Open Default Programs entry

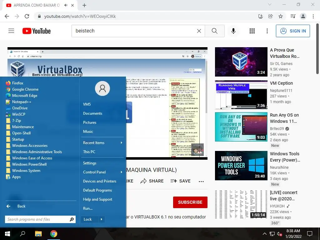tap(97, 190)
